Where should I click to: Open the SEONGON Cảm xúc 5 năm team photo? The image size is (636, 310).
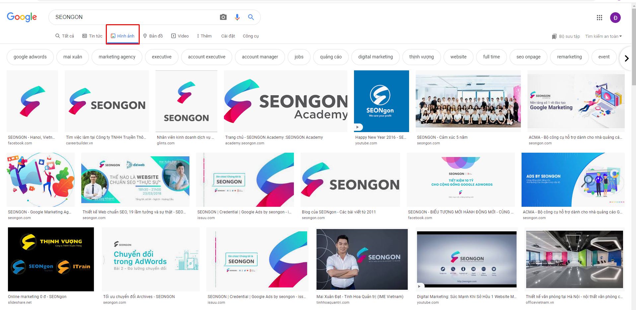[468, 101]
